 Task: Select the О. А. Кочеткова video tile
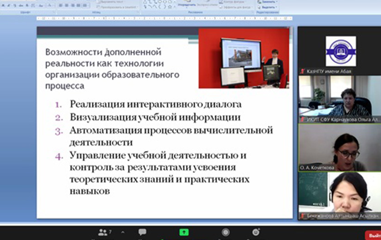tap(339, 147)
